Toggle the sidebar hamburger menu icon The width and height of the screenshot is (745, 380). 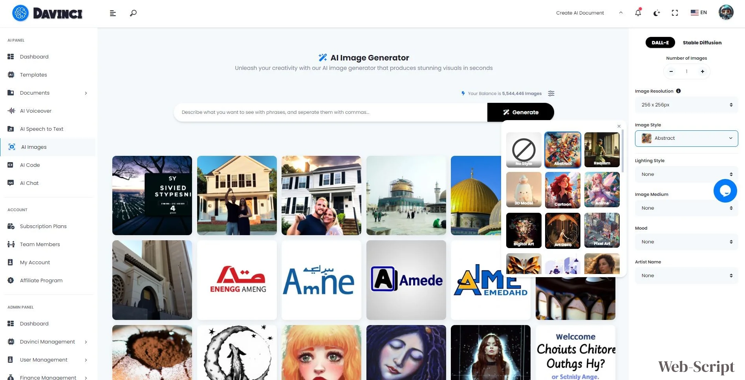[113, 13]
